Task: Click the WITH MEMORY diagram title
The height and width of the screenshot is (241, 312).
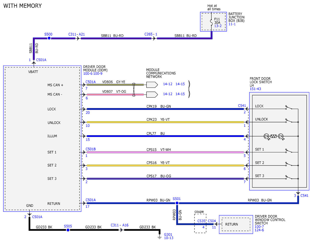Action: (22, 6)
